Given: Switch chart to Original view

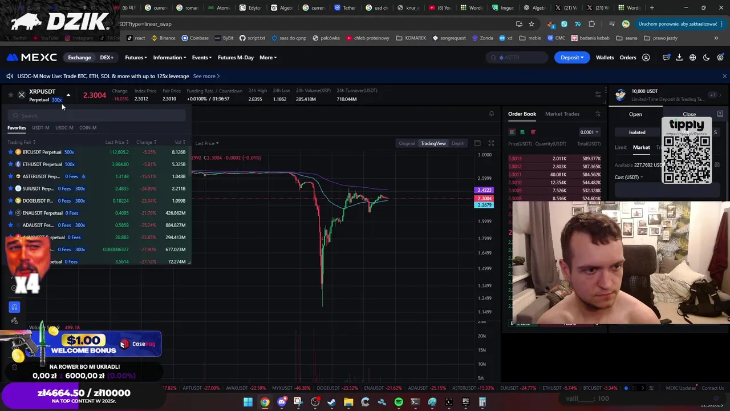Looking at the screenshot, I should (x=407, y=143).
